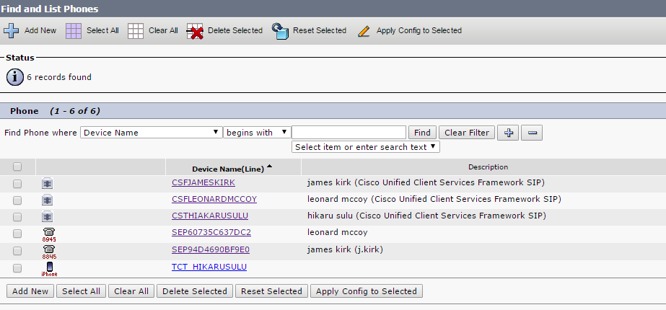The width and height of the screenshot is (666, 310).
Task: Remove a search filter row with minus button
Action: pos(532,133)
